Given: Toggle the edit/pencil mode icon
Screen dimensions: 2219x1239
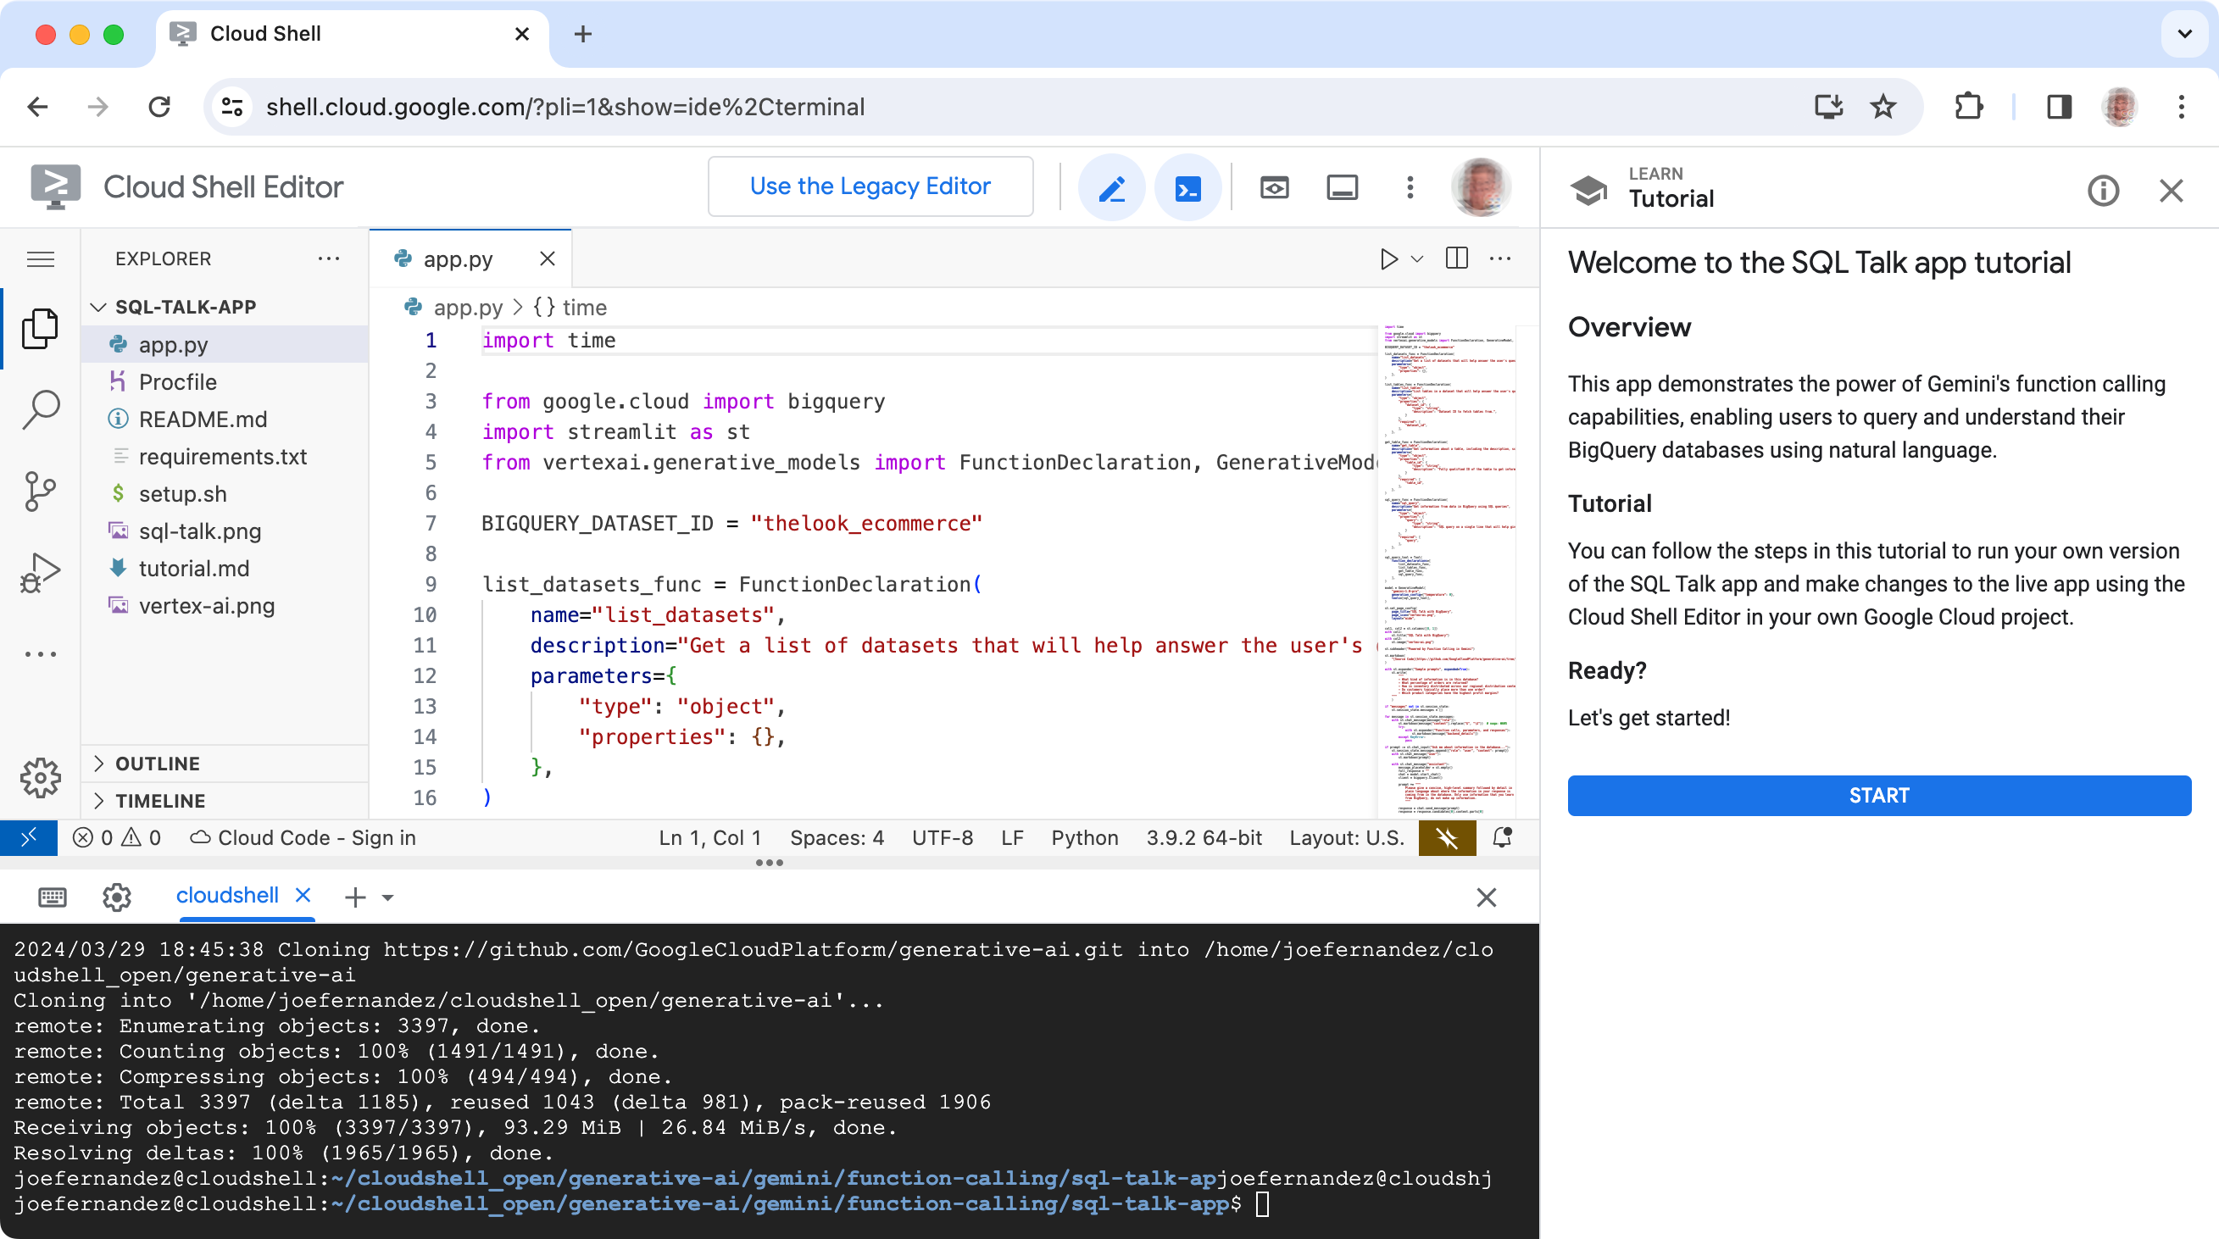Looking at the screenshot, I should coord(1111,186).
